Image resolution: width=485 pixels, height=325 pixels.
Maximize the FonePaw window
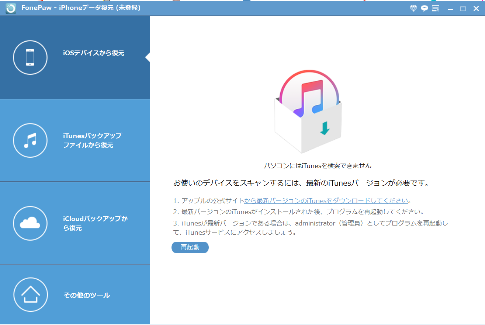click(463, 8)
